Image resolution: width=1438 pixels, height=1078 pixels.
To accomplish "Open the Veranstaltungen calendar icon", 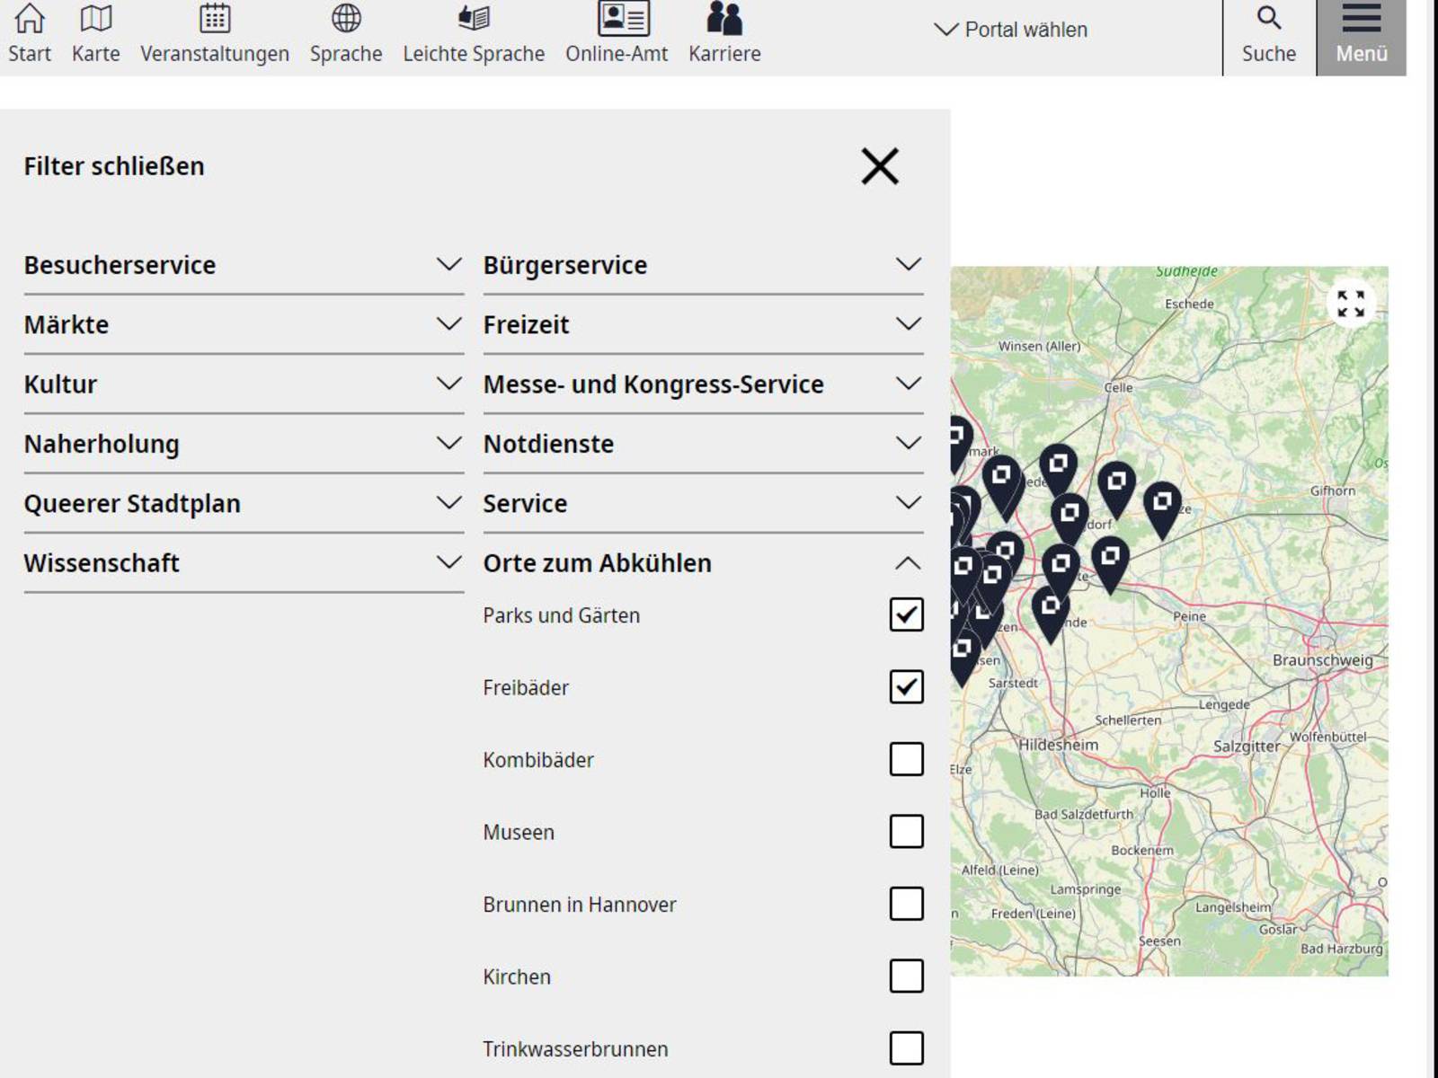I will [215, 19].
